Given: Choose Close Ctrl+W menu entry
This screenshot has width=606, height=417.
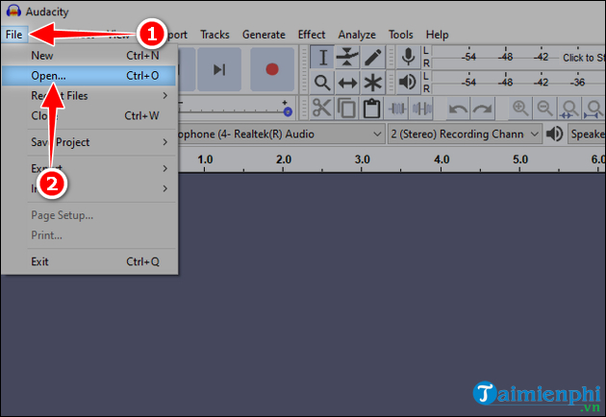Looking at the screenshot, I should (88, 115).
